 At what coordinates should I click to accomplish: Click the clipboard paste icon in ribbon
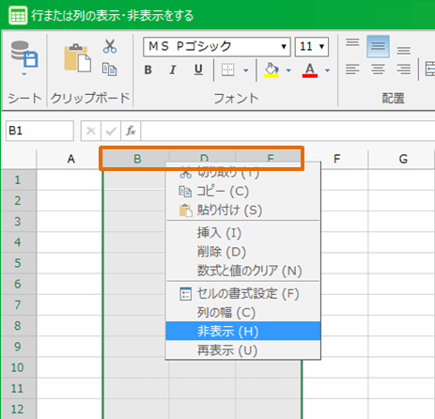pyautogui.click(x=78, y=58)
